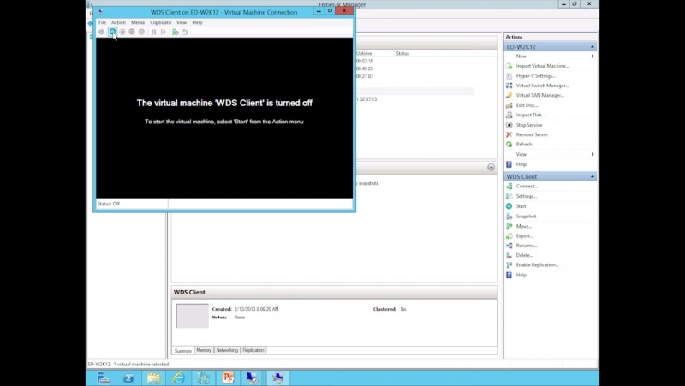Click the Shut Down toolbar icon

(132, 32)
